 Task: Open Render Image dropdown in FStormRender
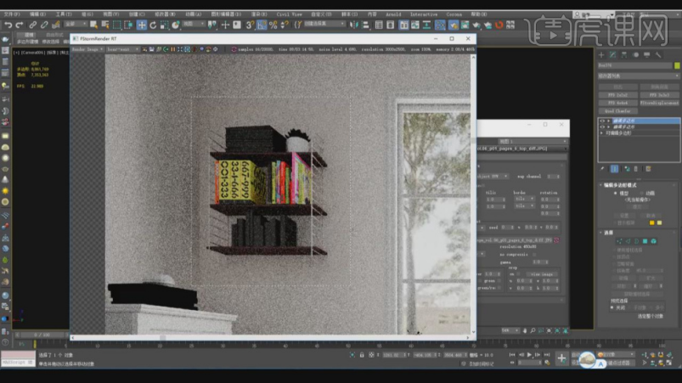coord(87,49)
